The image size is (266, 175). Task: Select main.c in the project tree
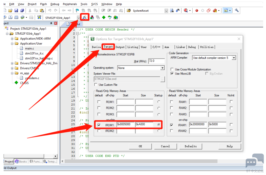pyautogui.click(x=29, y=48)
